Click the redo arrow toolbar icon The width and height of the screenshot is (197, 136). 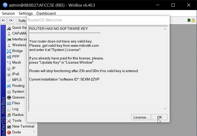pyautogui.click(x=10, y=21)
